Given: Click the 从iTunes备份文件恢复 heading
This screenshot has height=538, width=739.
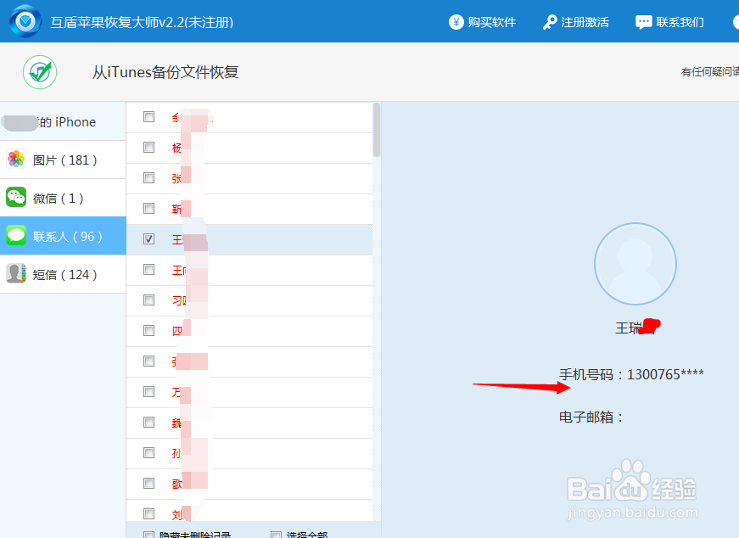Looking at the screenshot, I should 165,72.
